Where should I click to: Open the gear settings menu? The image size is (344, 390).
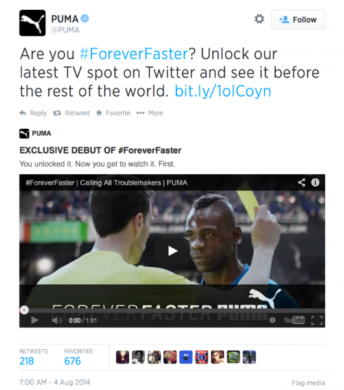(x=260, y=19)
